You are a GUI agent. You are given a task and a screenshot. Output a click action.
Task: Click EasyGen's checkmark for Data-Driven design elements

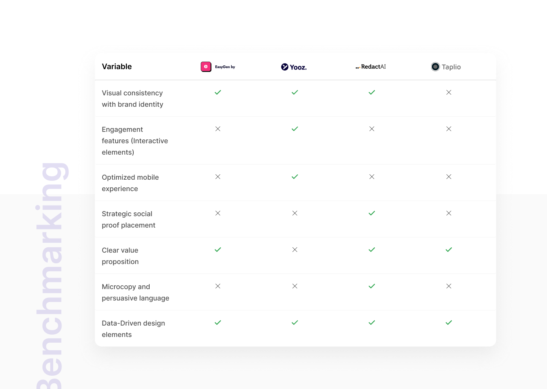coord(218,323)
